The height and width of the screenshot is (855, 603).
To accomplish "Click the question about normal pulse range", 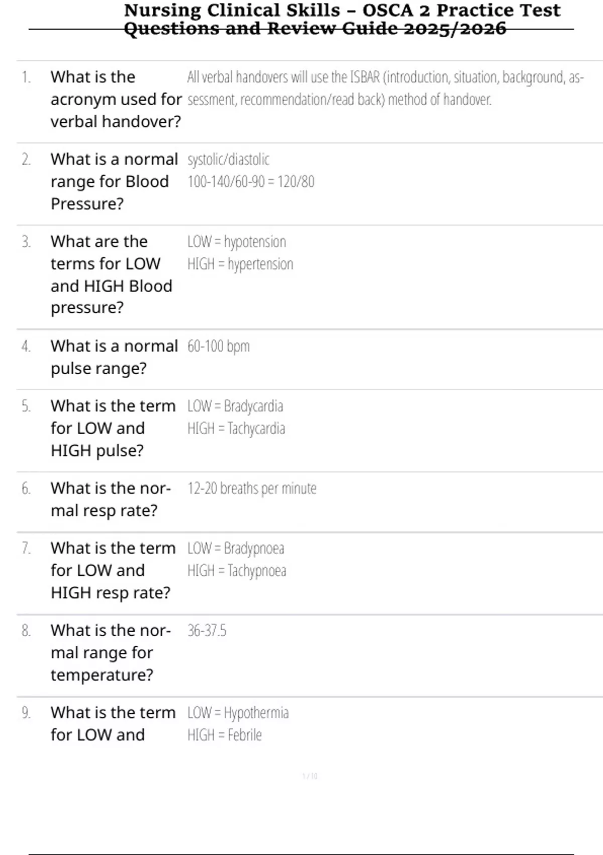I will coord(114,357).
